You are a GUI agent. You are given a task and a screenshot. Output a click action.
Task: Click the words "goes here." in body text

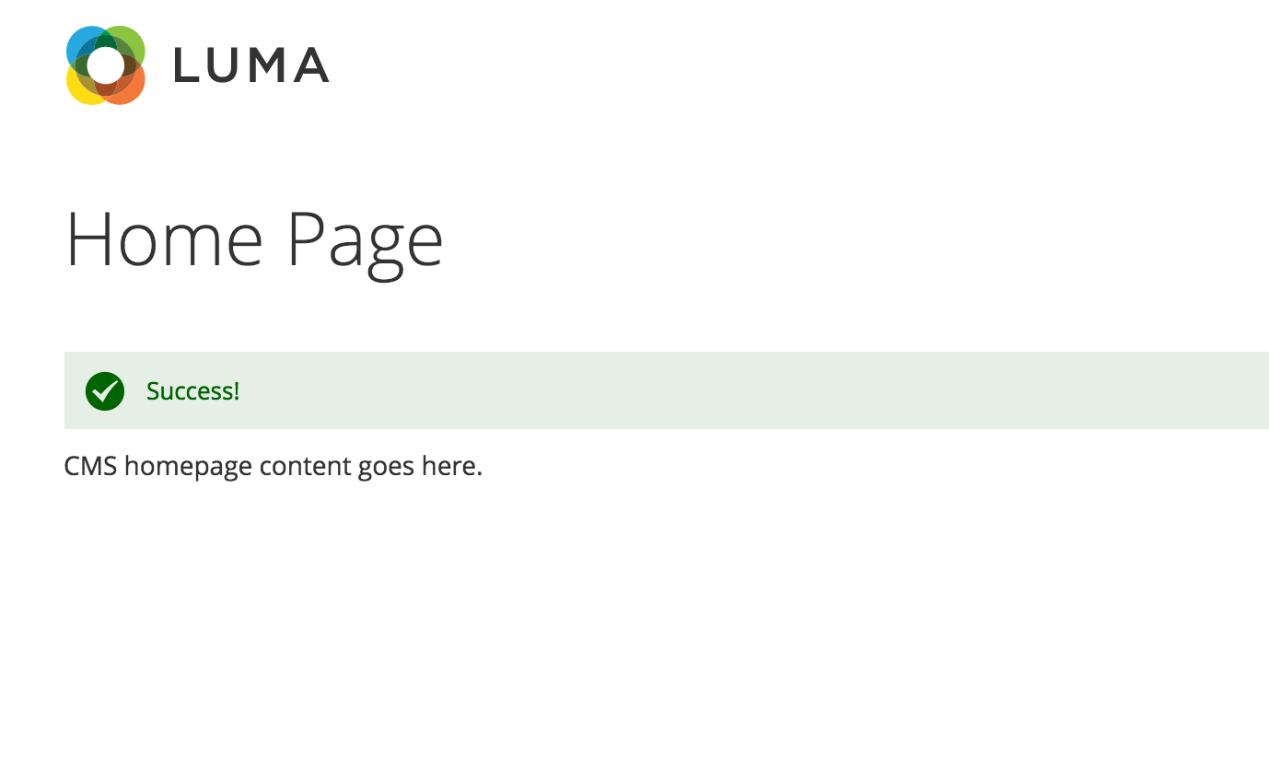pyautogui.click(x=420, y=466)
